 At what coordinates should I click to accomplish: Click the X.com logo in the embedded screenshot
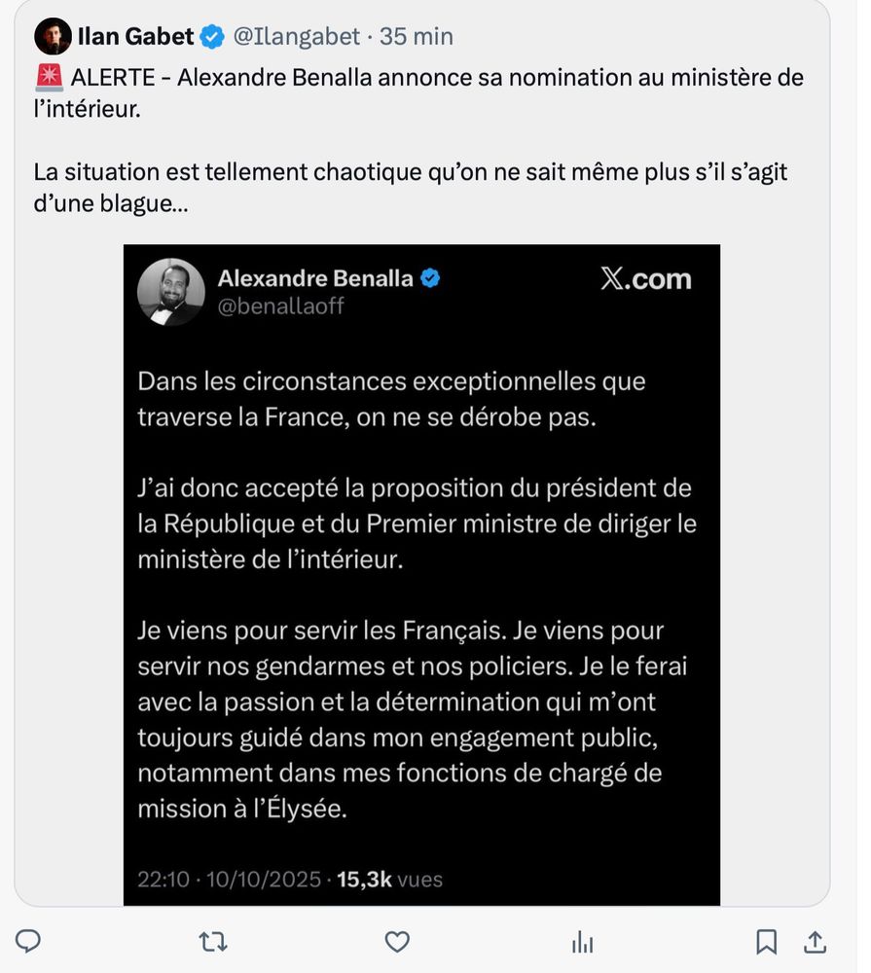tap(646, 278)
